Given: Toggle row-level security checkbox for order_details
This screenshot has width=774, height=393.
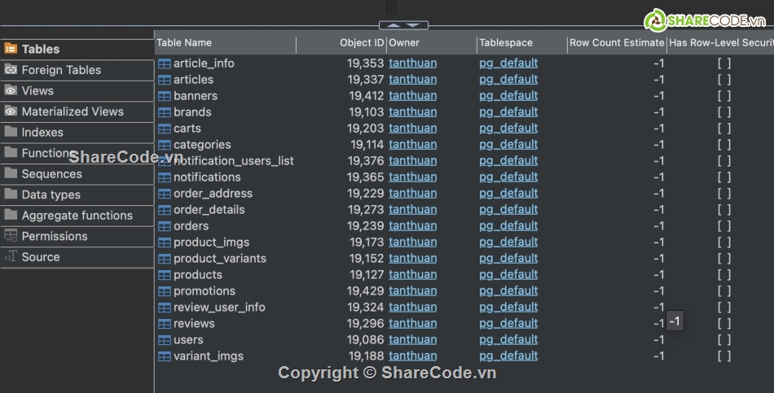Looking at the screenshot, I should click(724, 210).
